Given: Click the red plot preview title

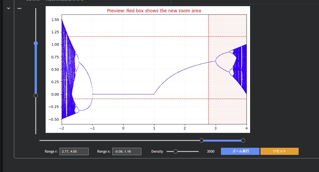Looking at the screenshot, I should click(154, 11).
